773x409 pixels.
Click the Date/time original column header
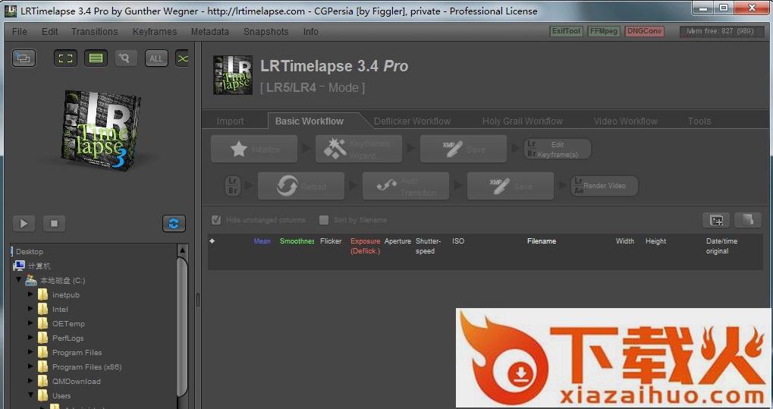(x=721, y=246)
